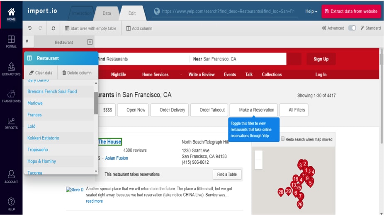Click Start over with empty table
384x215 pixels.
pyautogui.click(x=90, y=28)
